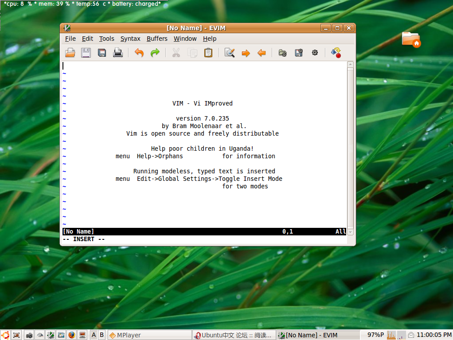
Task: Save session with the floppy-gear icon
Action: point(299,53)
